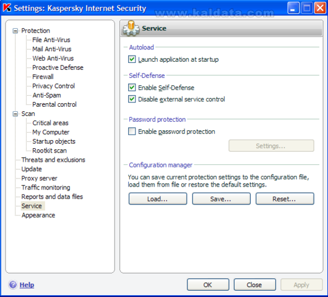
Task: Open the Firewall settings section
Action: [43, 77]
